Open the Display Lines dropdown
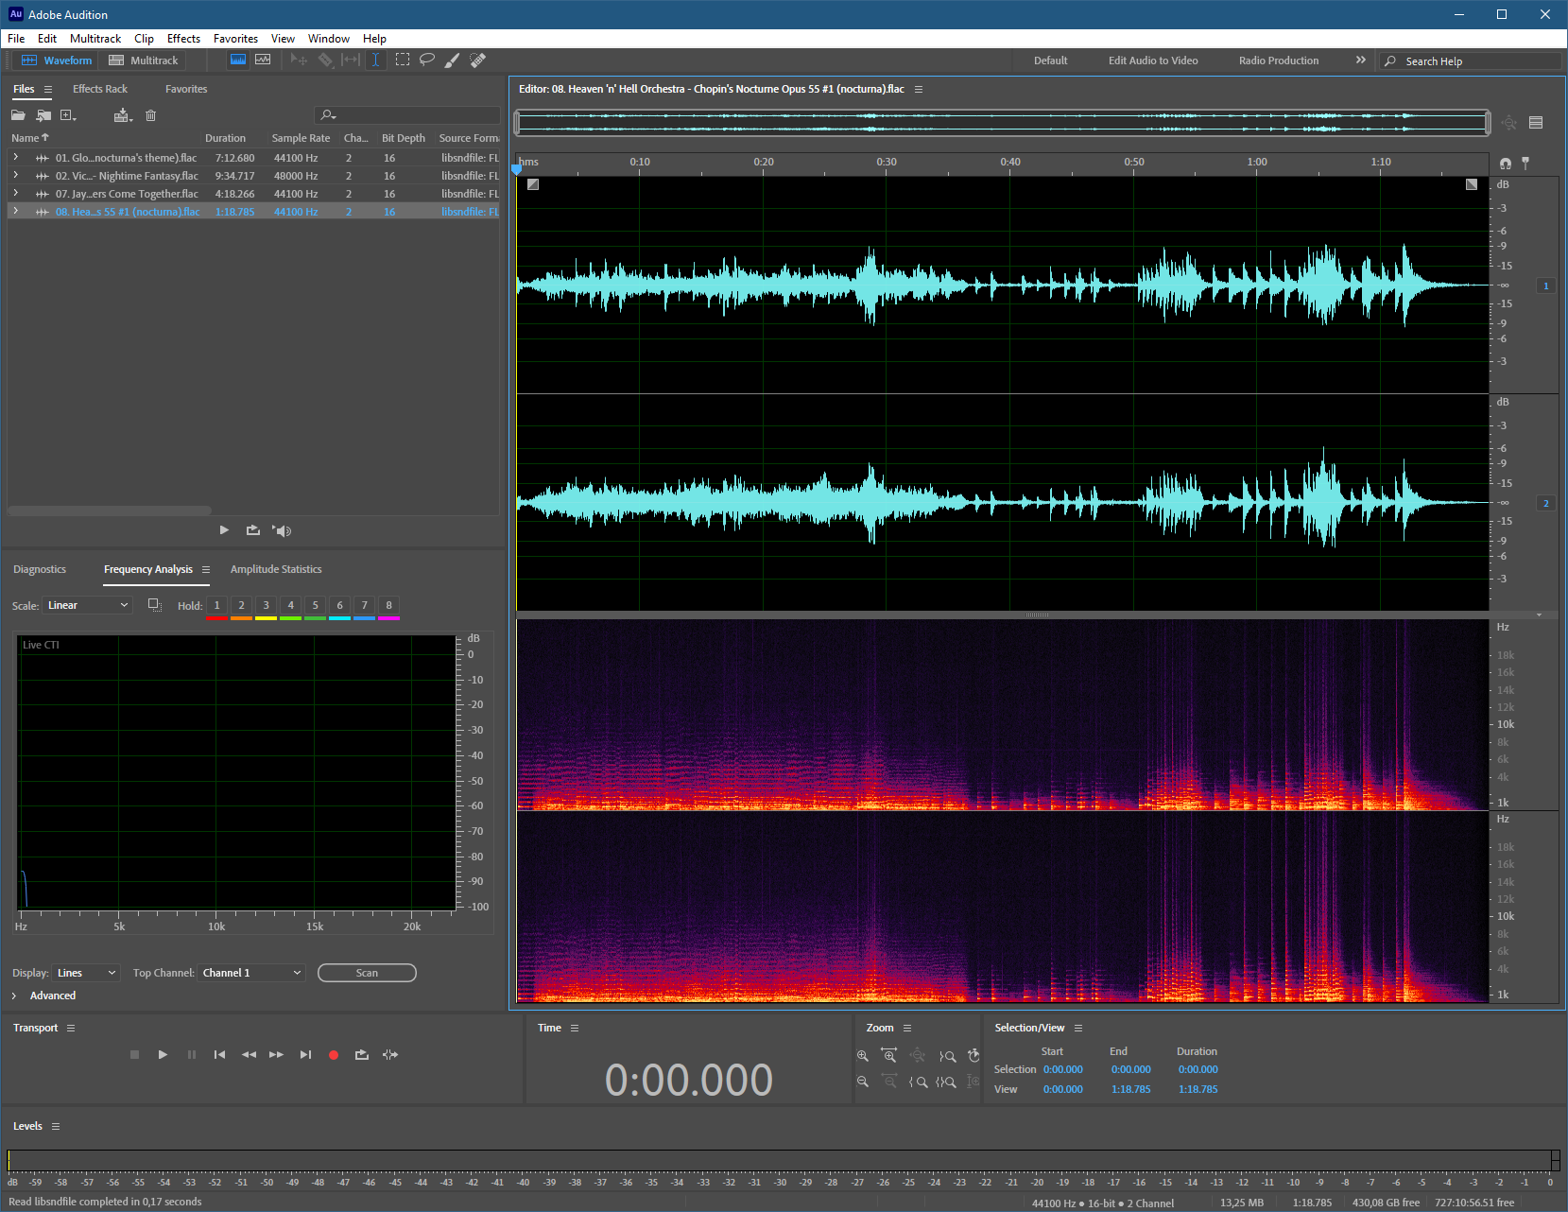Screen dimensions: 1568x1212 click(x=86, y=973)
